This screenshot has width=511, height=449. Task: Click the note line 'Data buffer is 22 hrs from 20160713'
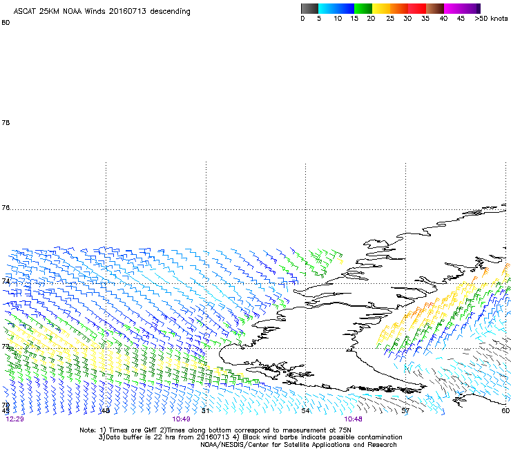click(x=168, y=437)
